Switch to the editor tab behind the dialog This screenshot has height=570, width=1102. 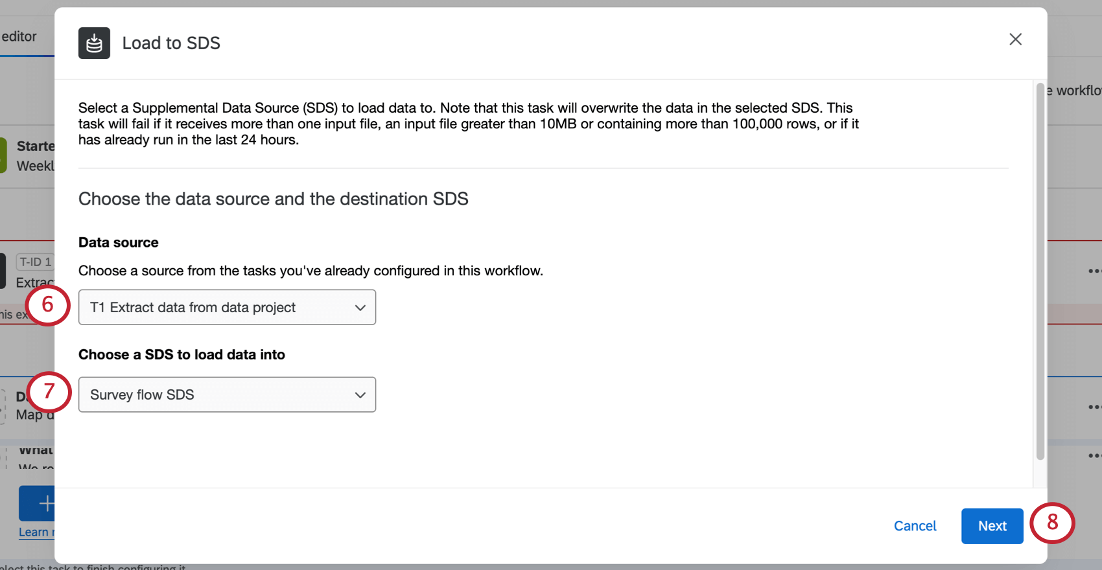[19, 37]
